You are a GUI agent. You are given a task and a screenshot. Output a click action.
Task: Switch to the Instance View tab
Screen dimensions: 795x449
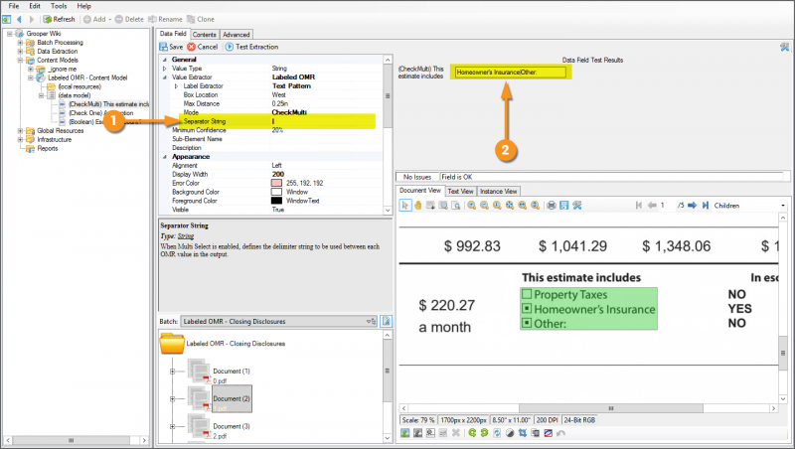499,191
